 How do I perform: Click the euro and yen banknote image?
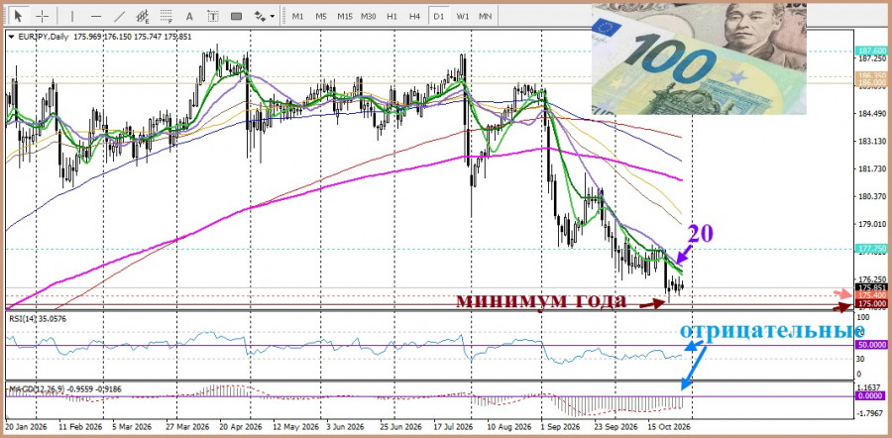[x=699, y=59]
